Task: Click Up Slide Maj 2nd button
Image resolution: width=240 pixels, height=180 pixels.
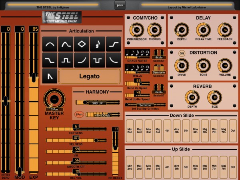Action: 139,167
